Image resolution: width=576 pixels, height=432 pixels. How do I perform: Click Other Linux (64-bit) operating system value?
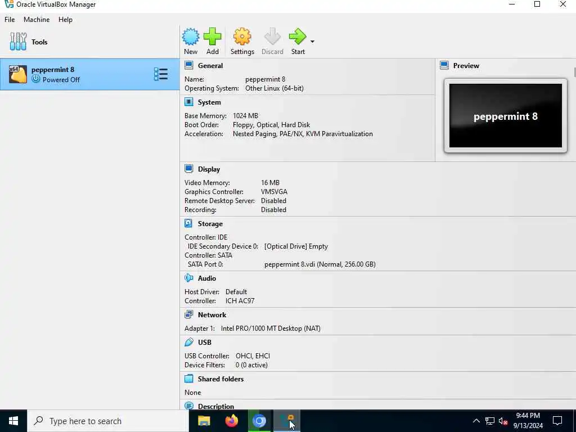point(274,88)
